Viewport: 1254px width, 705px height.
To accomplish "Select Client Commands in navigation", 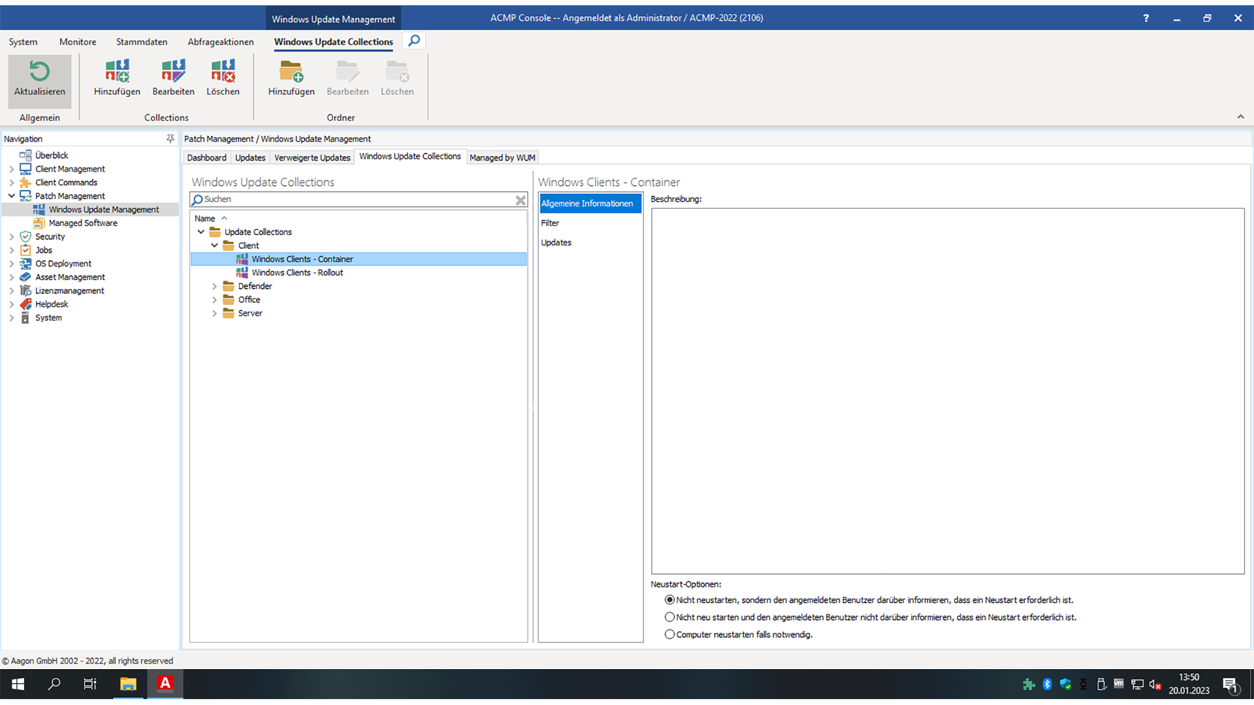I will (x=66, y=183).
